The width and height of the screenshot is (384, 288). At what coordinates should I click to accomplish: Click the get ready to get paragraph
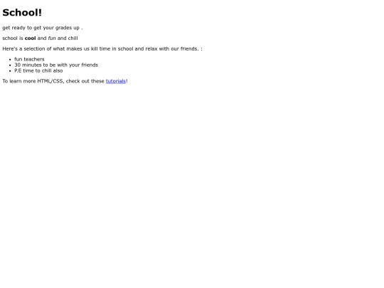[43, 28]
